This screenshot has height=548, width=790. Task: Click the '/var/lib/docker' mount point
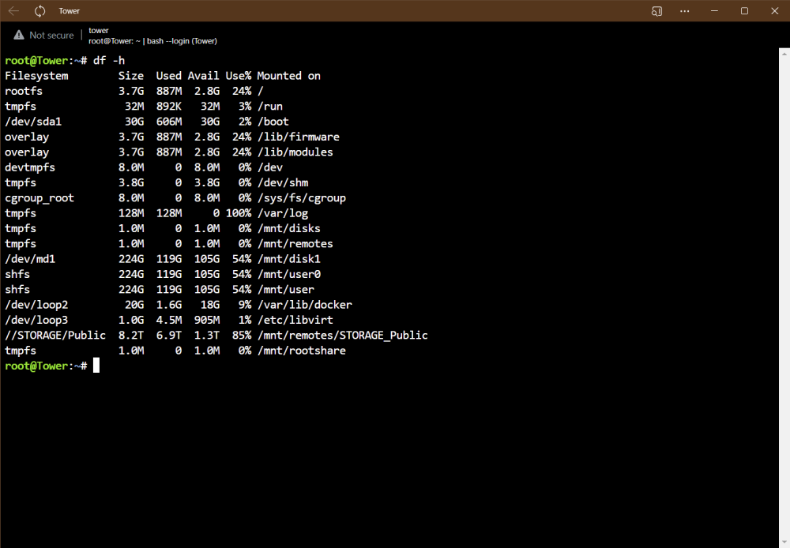(x=305, y=305)
